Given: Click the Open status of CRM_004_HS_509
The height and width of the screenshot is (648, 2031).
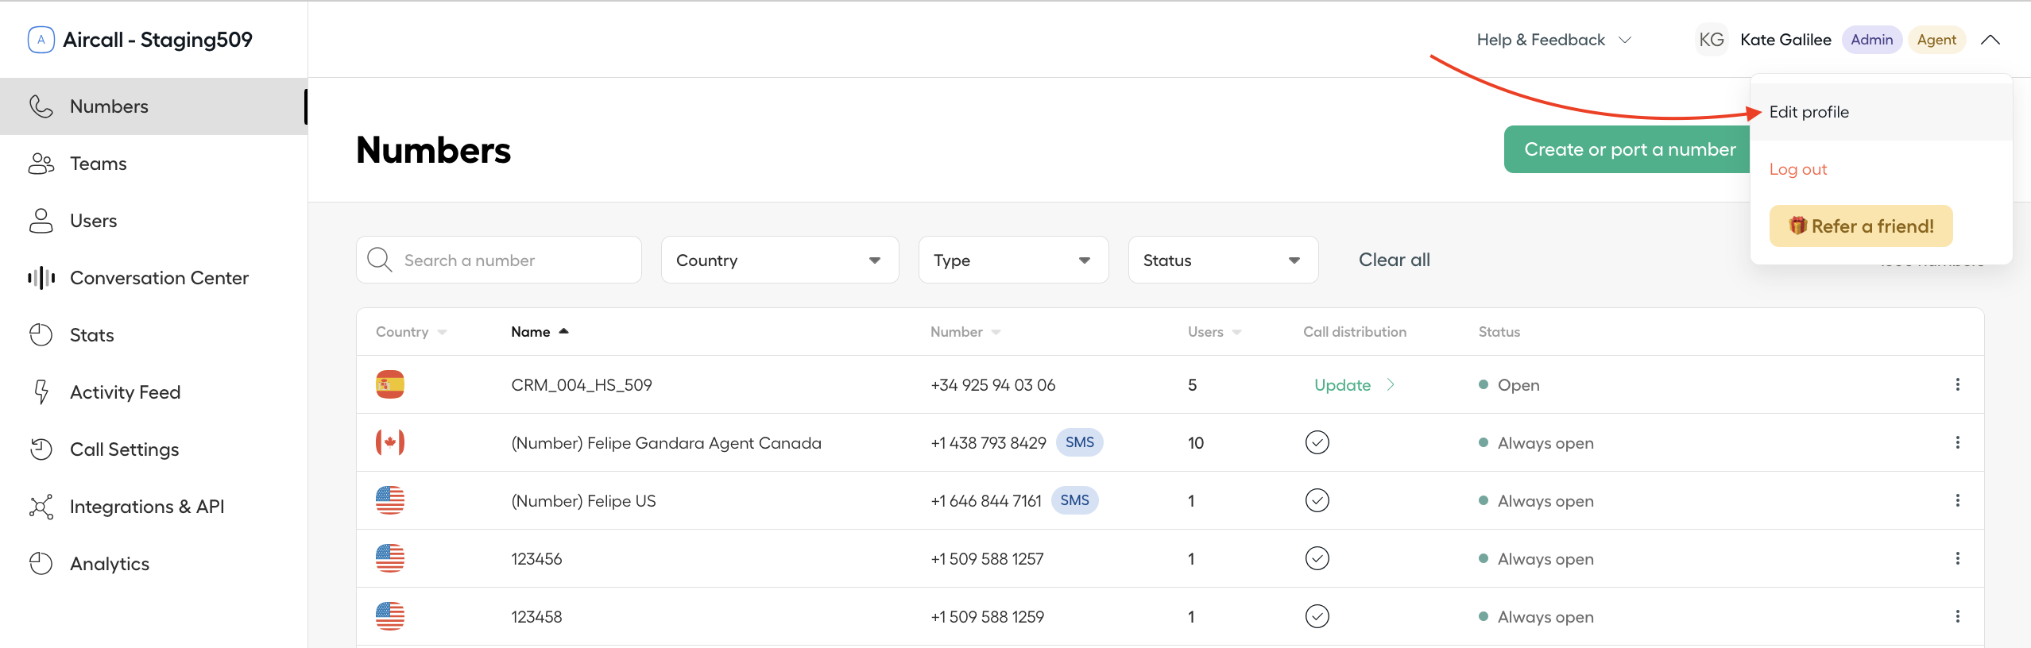Looking at the screenshot, I should point(1509,385).
